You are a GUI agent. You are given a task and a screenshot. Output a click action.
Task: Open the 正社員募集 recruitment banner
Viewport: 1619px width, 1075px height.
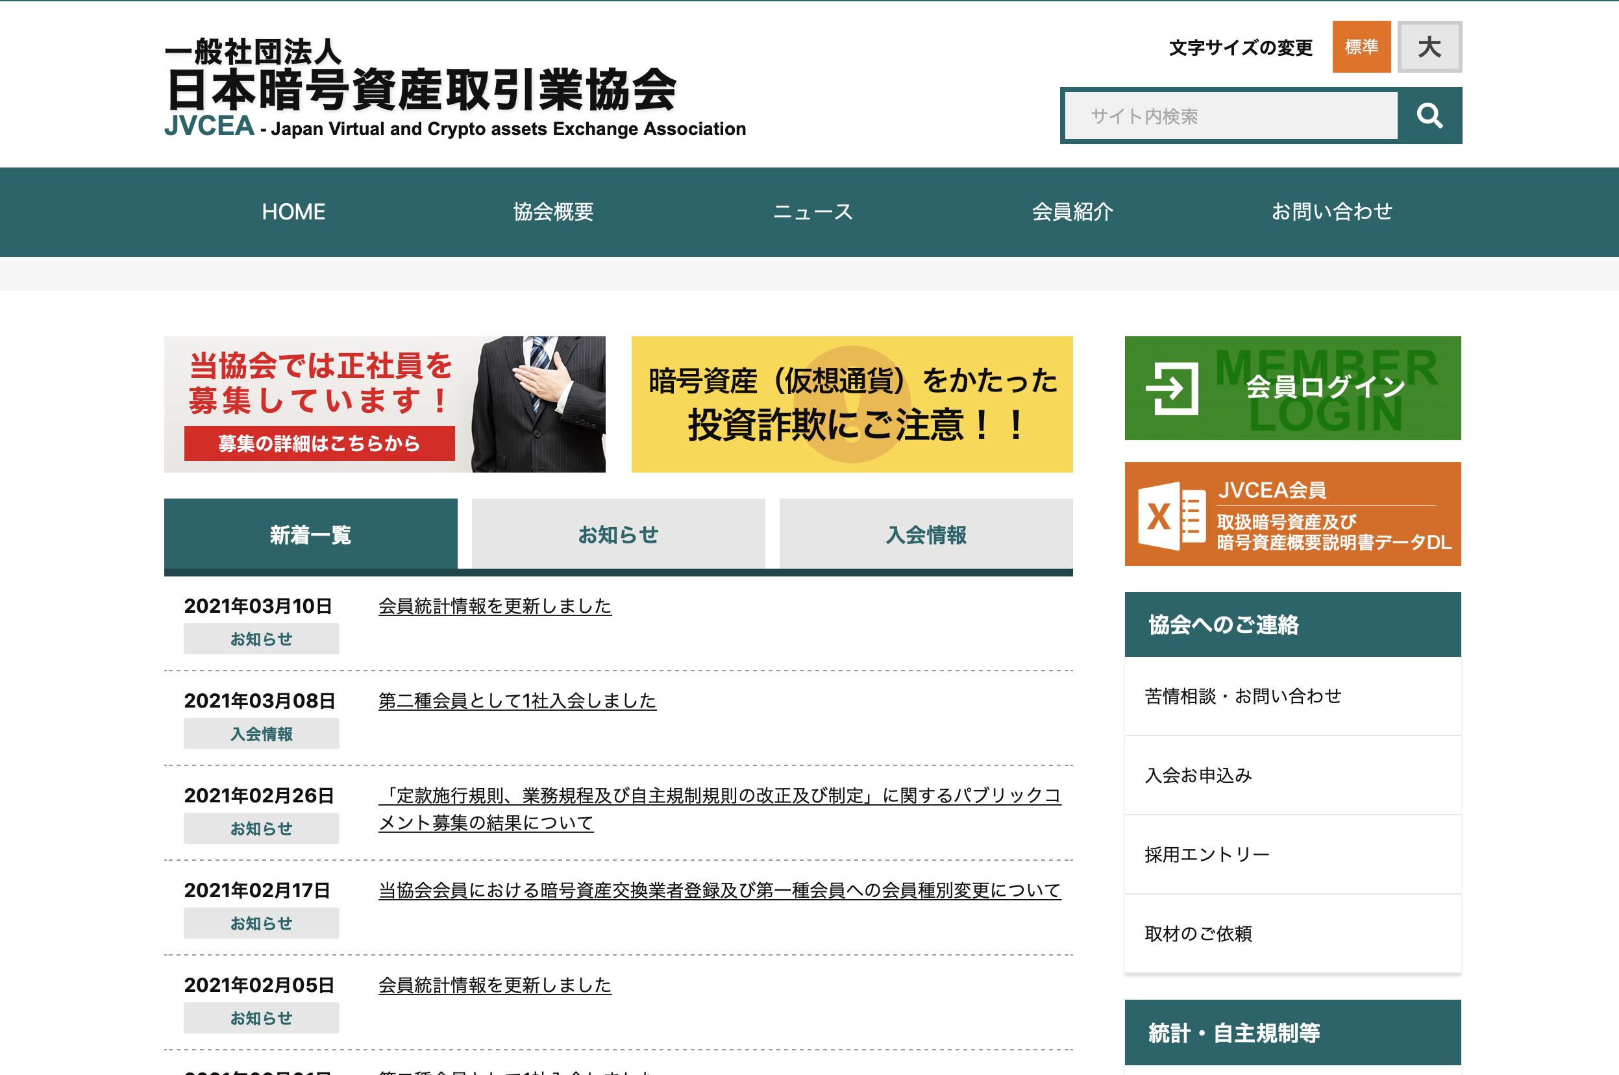pyautogui.click(x=384, y=404)
